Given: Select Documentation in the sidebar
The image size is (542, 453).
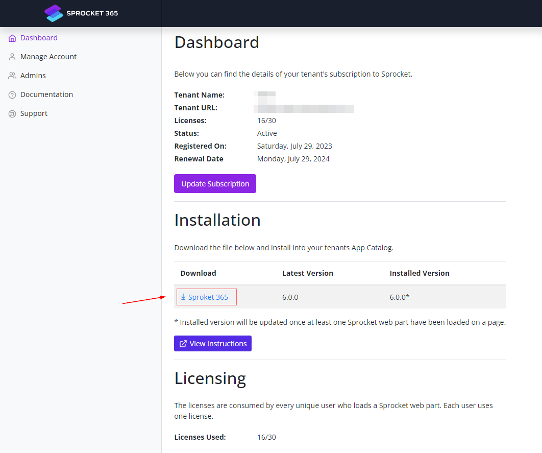Looking at the screenshot, I should [46, 94].
